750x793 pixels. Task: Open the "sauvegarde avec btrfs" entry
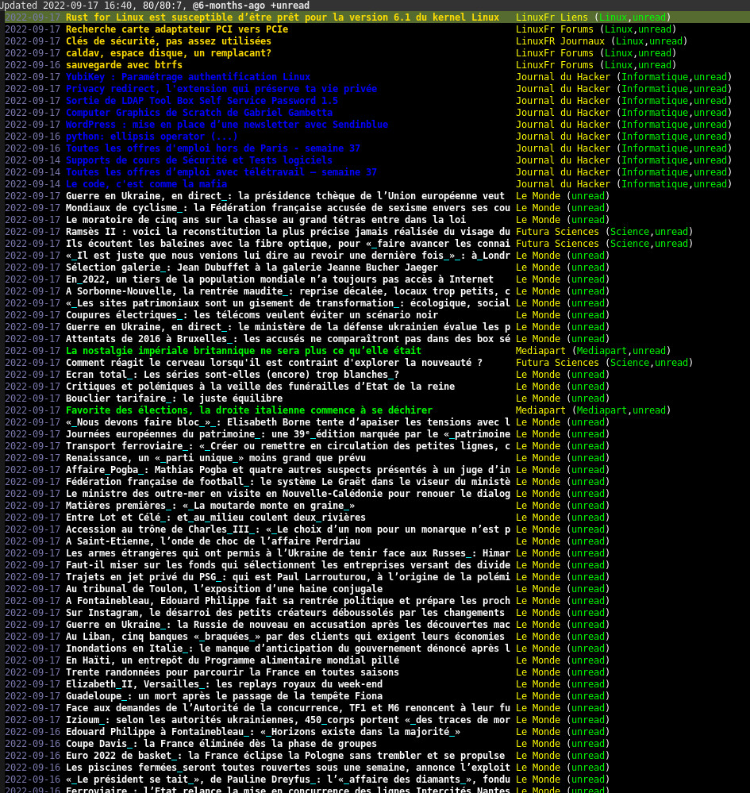(x=124, y=65)
